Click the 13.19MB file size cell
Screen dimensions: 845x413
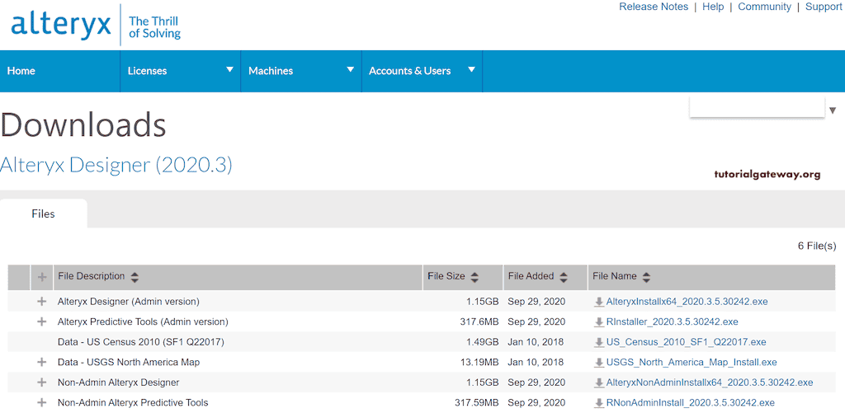pos(481,363)
